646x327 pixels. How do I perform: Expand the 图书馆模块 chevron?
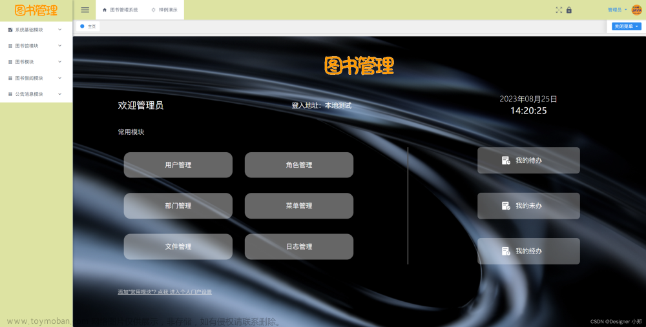click(59, 46)
